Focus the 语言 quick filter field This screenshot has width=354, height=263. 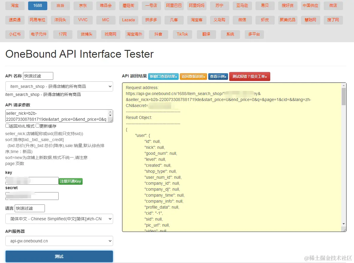pyautogui.click(x=30, y=208)
